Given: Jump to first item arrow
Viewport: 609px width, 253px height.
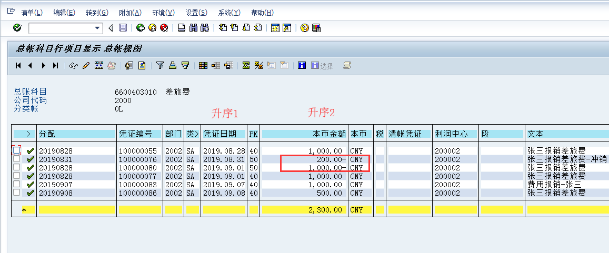Looking at the screenshot, I should point(18,66).
